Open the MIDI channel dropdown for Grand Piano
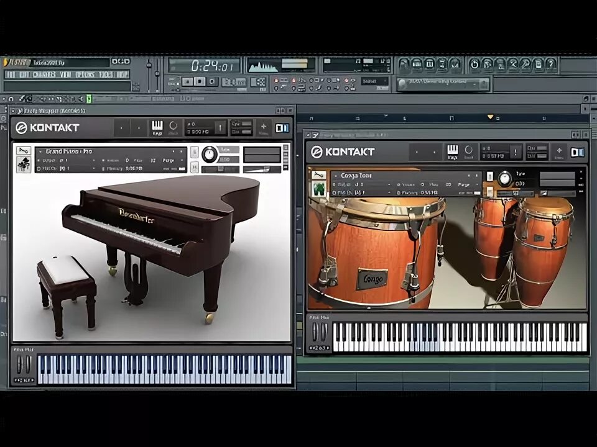 coord(94,168)
